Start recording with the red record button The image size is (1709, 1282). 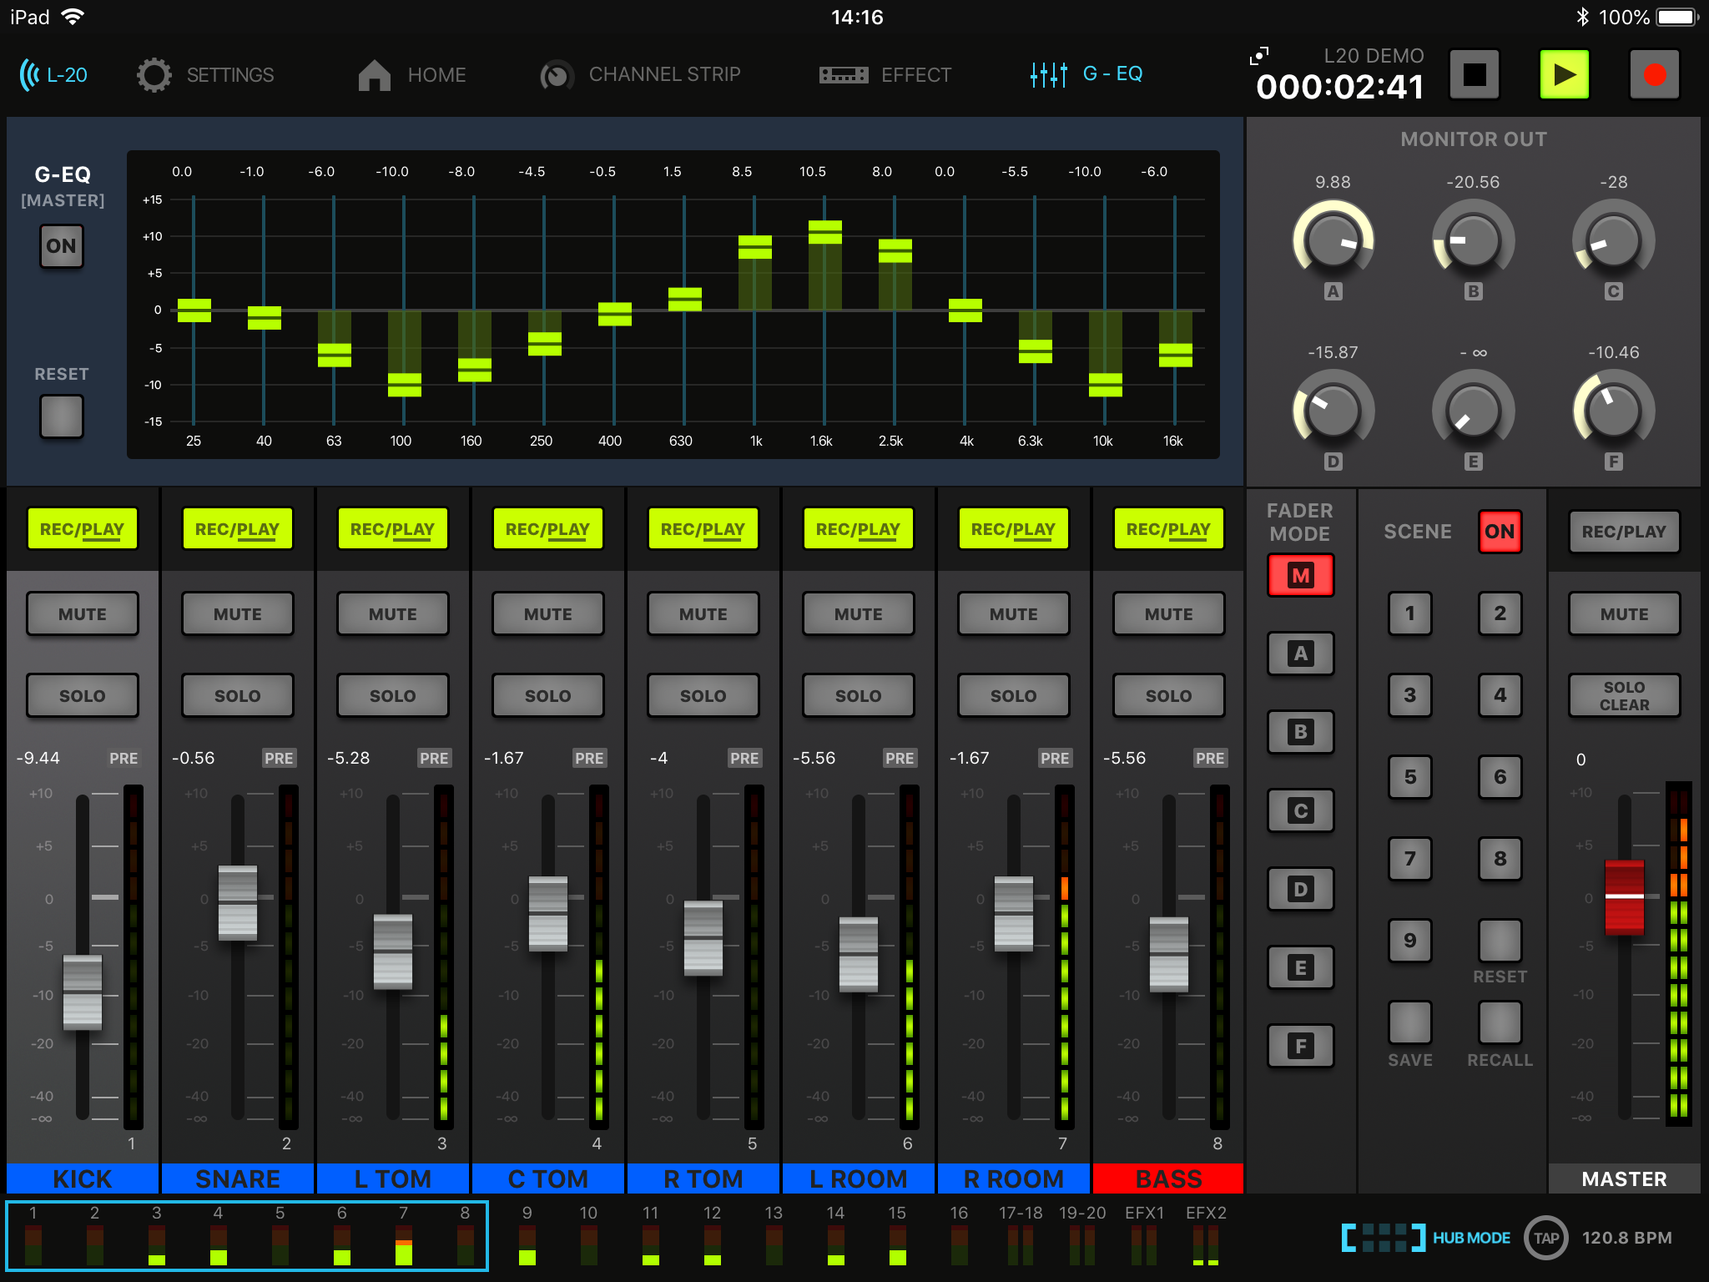point(1654,75)
